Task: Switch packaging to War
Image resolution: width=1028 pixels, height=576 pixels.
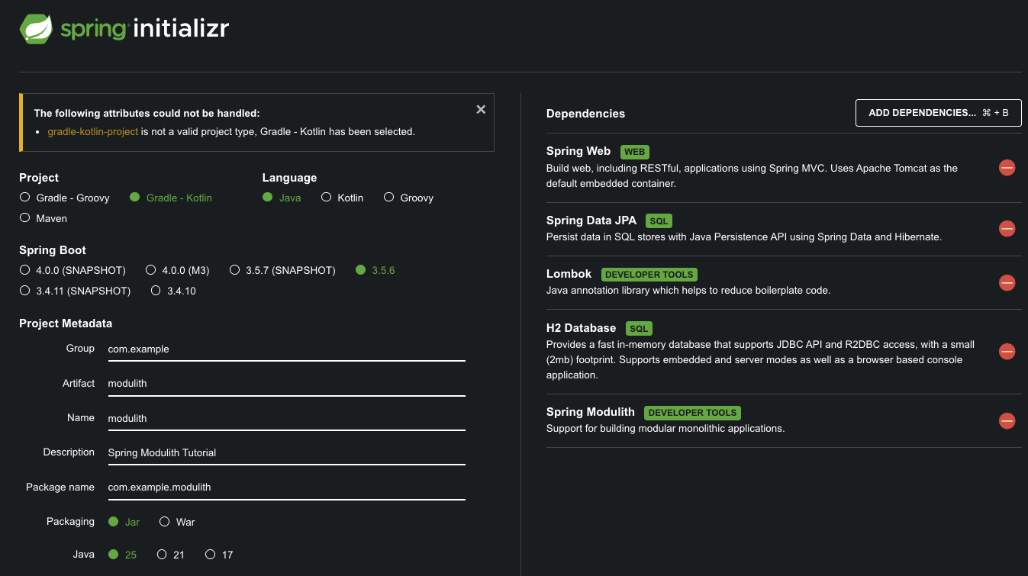Action: [164, 522]
